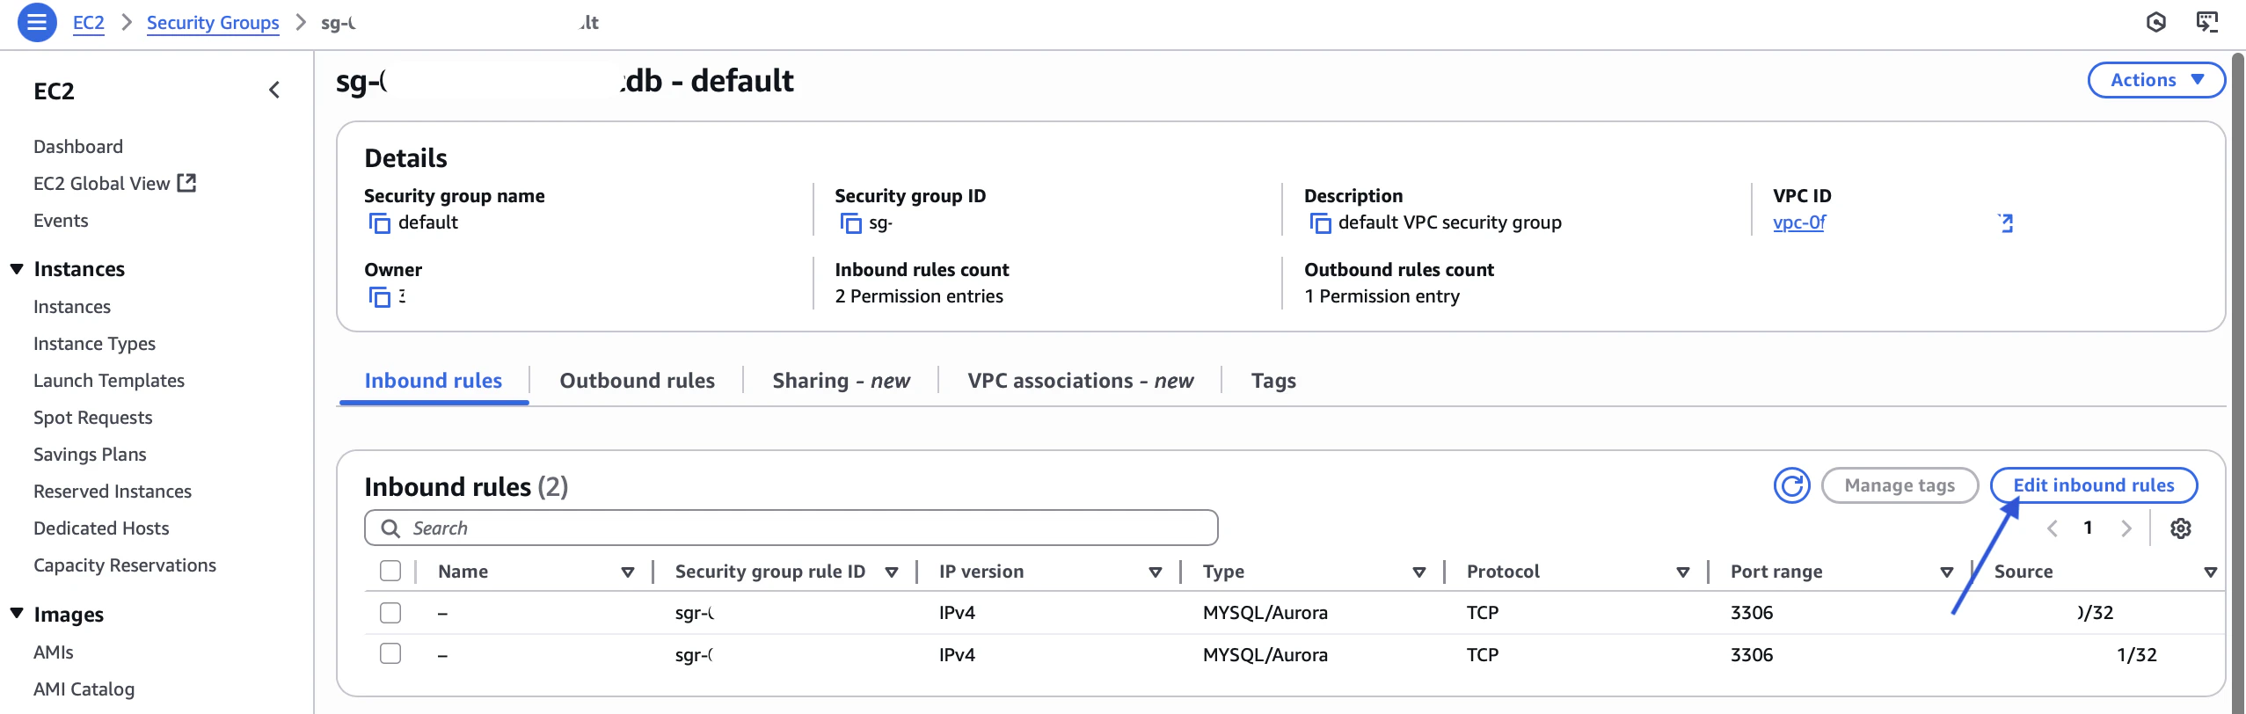The image size is (2246, 714).
Task: Go to the Events page
Action: [x=61, y=221]
